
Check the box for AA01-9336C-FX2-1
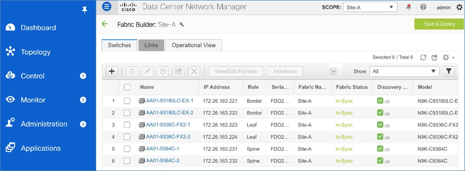(127, 125)
